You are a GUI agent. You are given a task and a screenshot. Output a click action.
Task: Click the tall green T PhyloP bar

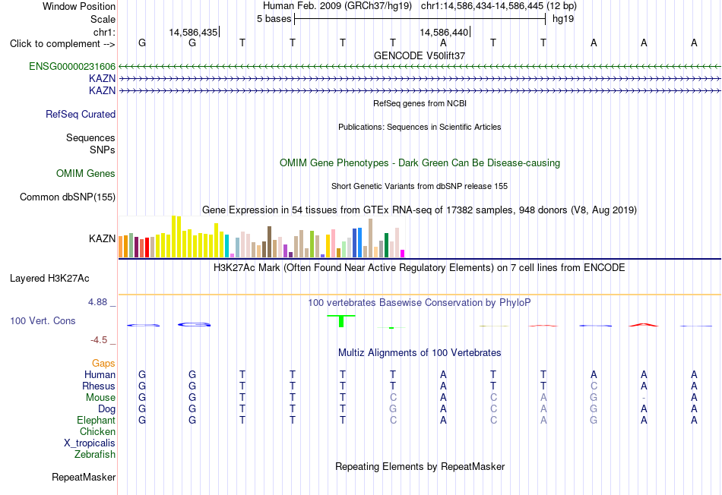pyautogui.click(x=341, y=321)
